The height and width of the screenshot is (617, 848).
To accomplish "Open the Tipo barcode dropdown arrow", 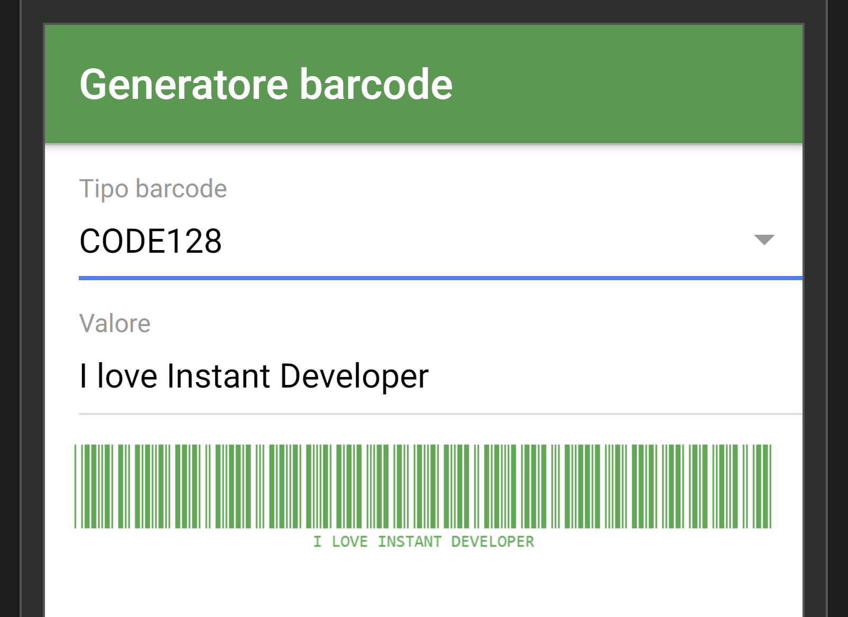I will click(x=764, y=240).
